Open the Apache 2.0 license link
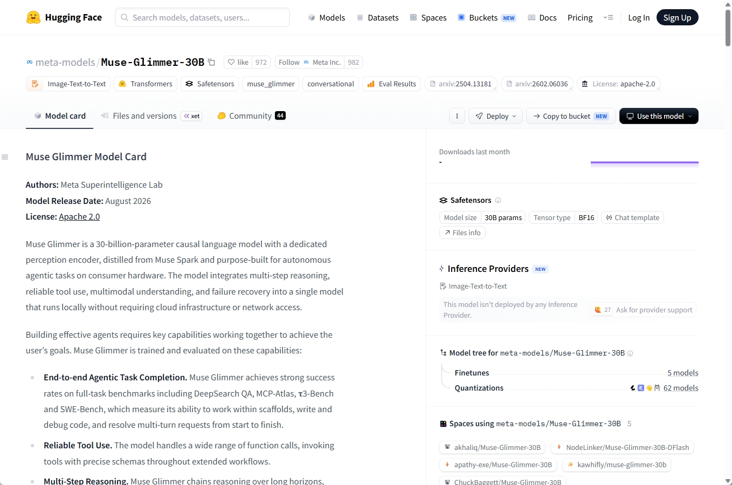This screenshot has height=485, width=732. (79, 217)
